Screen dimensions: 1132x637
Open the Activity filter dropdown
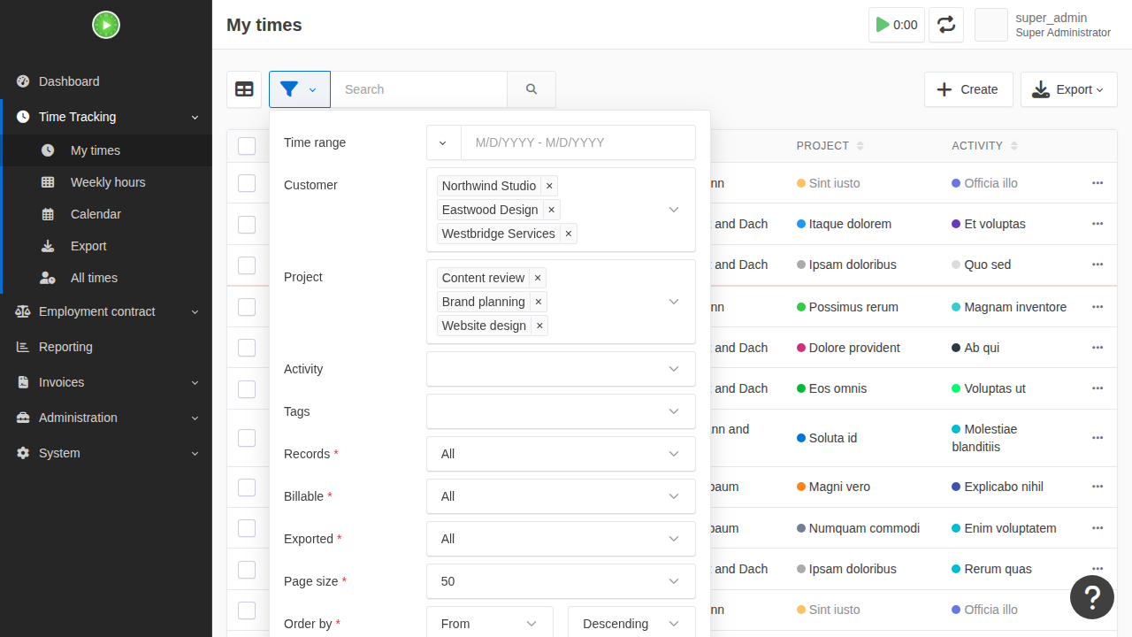[561, 369]
